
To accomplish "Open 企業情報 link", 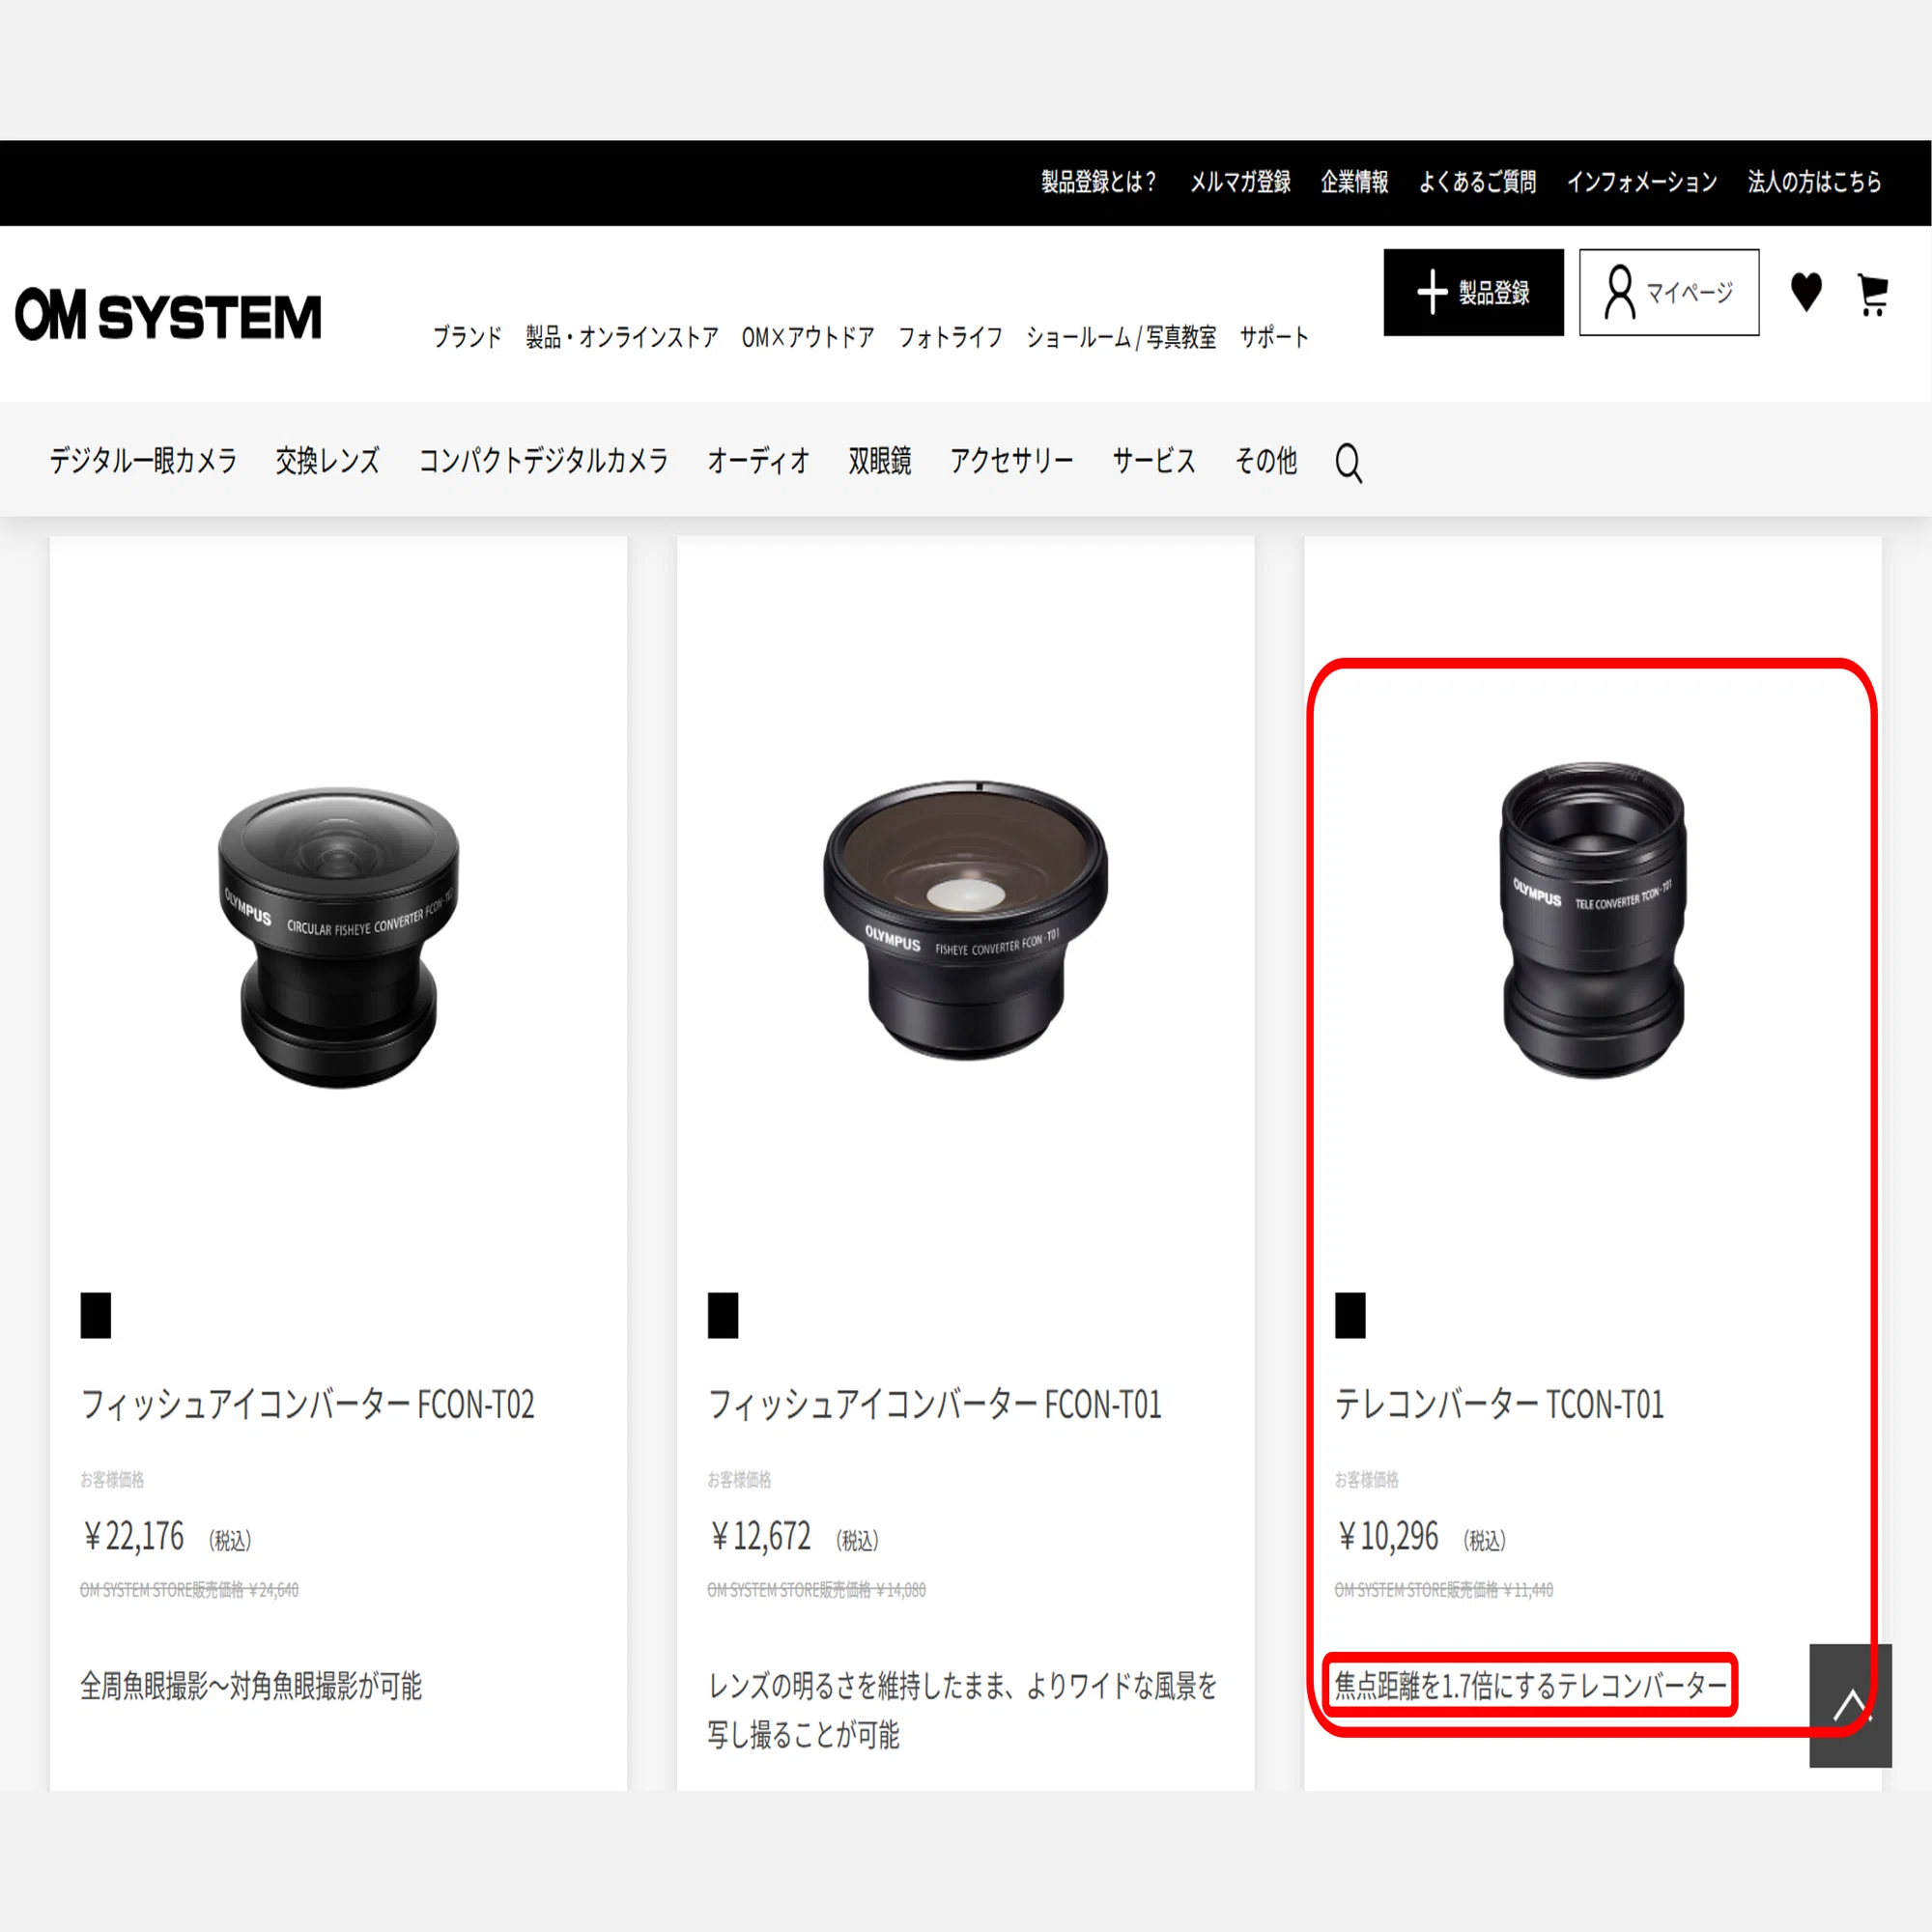I will point(1354,182).
